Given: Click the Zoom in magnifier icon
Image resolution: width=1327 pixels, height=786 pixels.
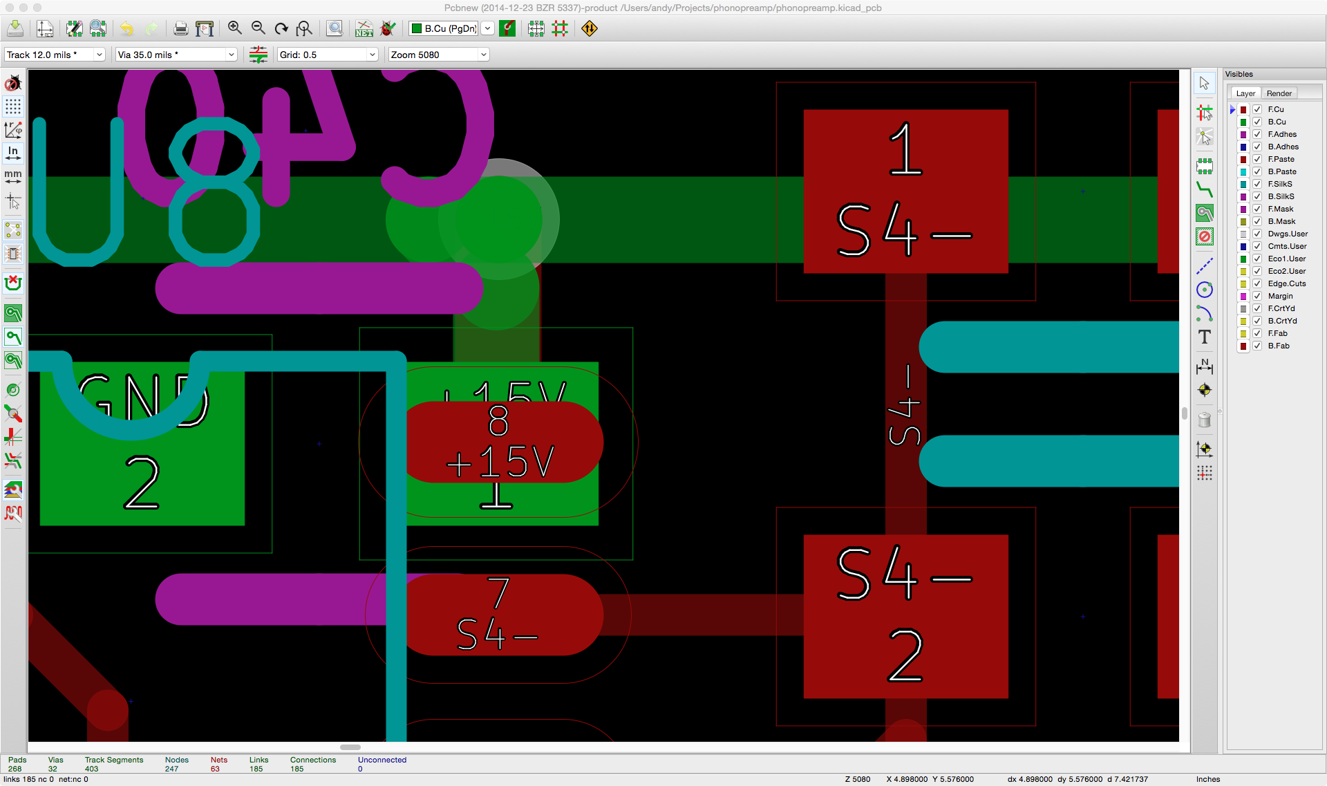Looking at the screenshot, I should tap(235, 28).
